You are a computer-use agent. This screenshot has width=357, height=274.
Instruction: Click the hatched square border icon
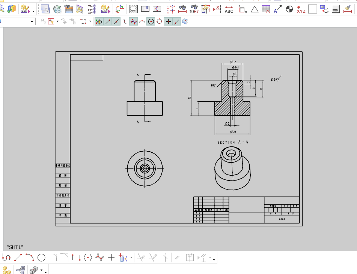point(134,9)
